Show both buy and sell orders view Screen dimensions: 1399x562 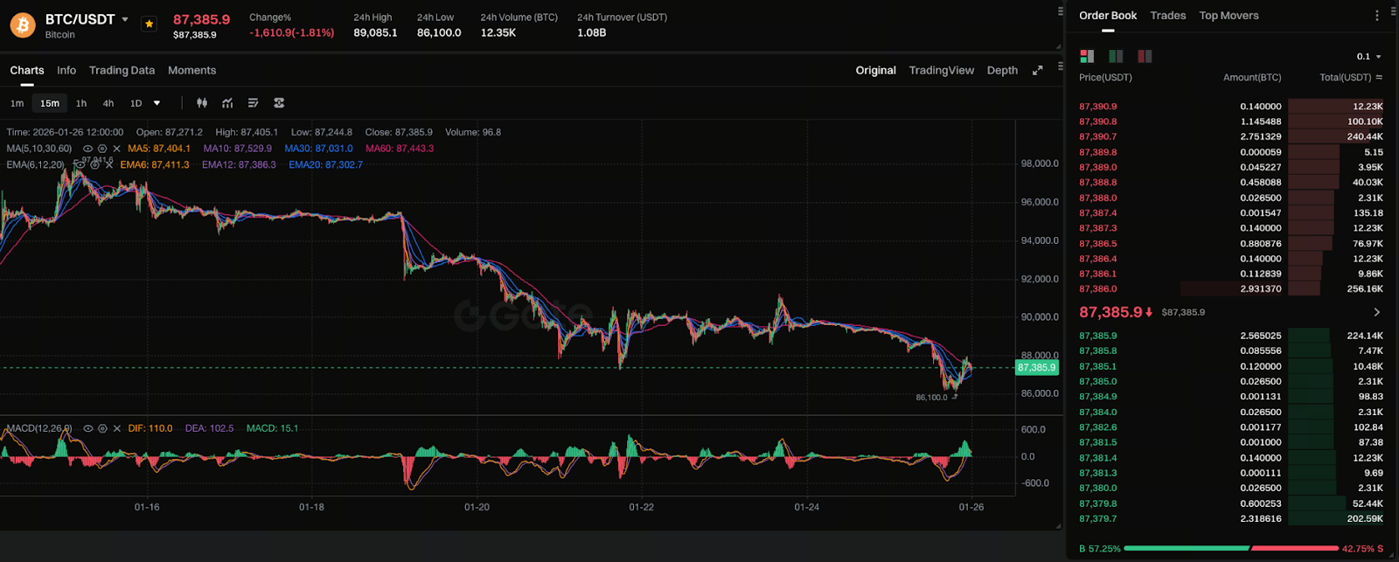1087,56
